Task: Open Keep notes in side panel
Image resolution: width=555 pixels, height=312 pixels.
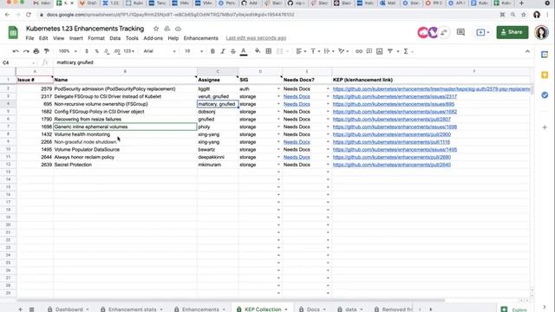Action: [x=545, y=75]
